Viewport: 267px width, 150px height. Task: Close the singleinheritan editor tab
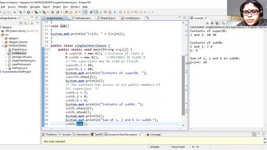pyautogui.click(x=65, y=18)
